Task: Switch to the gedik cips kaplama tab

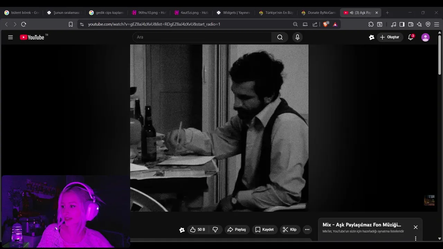Action: 106,12
